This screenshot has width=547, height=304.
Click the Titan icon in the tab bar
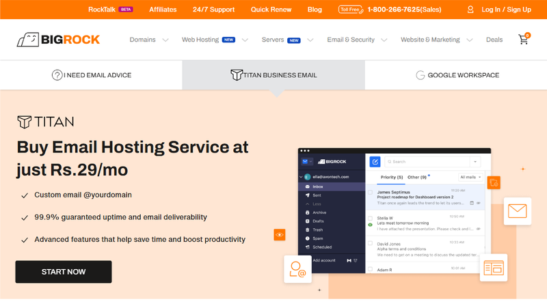236,74
